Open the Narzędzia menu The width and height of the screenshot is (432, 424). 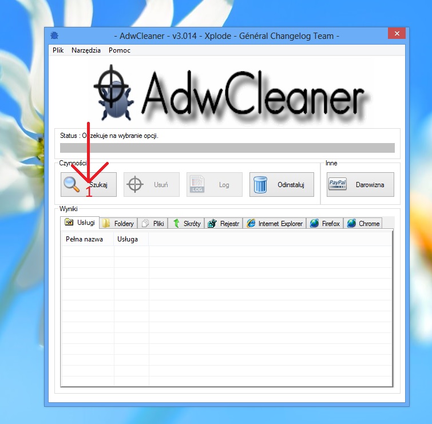coord(86,50)
